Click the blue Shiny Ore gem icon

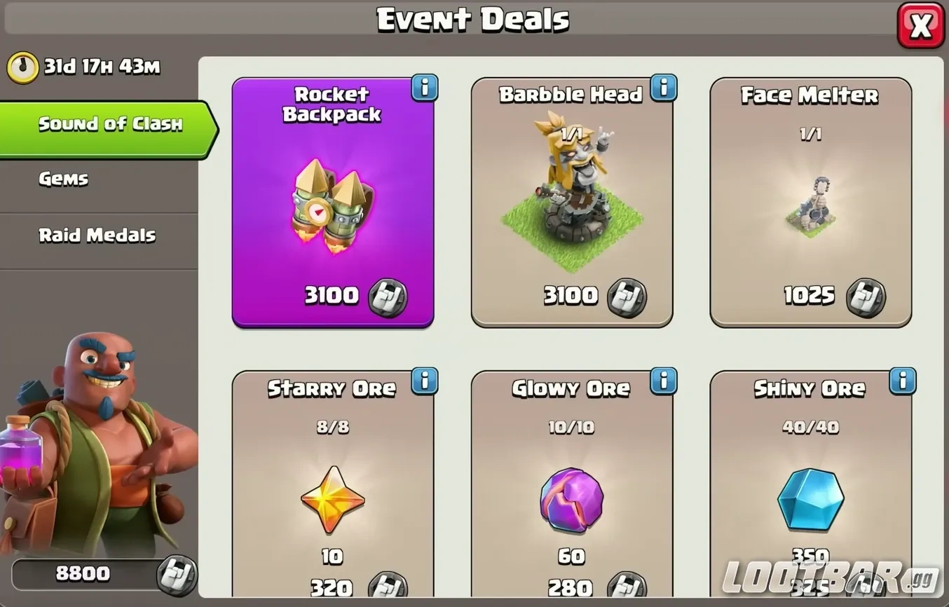[x=810, y=500]
